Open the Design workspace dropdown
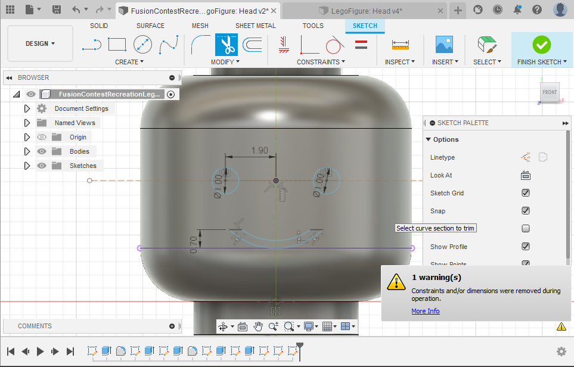 pyautogui.click(x=41, y=43)
